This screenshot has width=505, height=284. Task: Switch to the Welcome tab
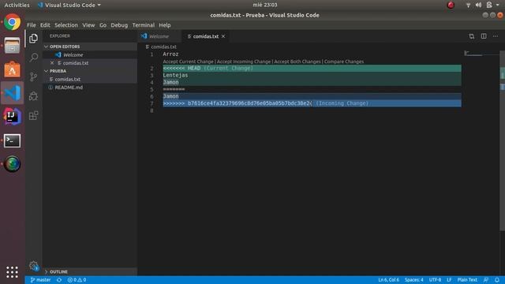point(159,36)
